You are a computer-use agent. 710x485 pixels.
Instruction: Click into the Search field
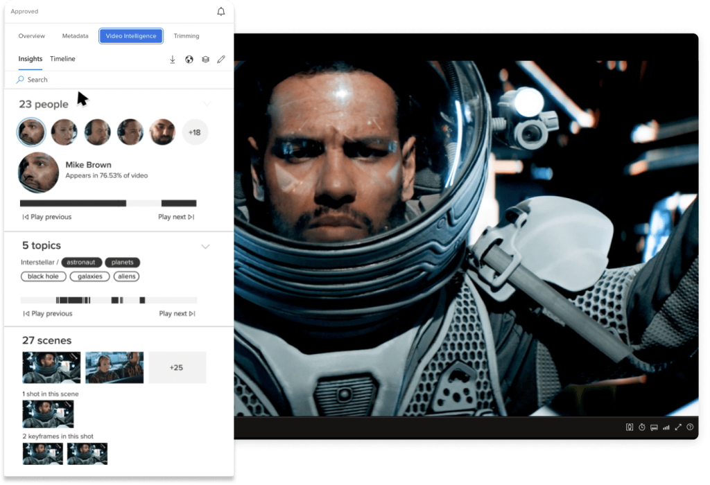pos(119,80)
